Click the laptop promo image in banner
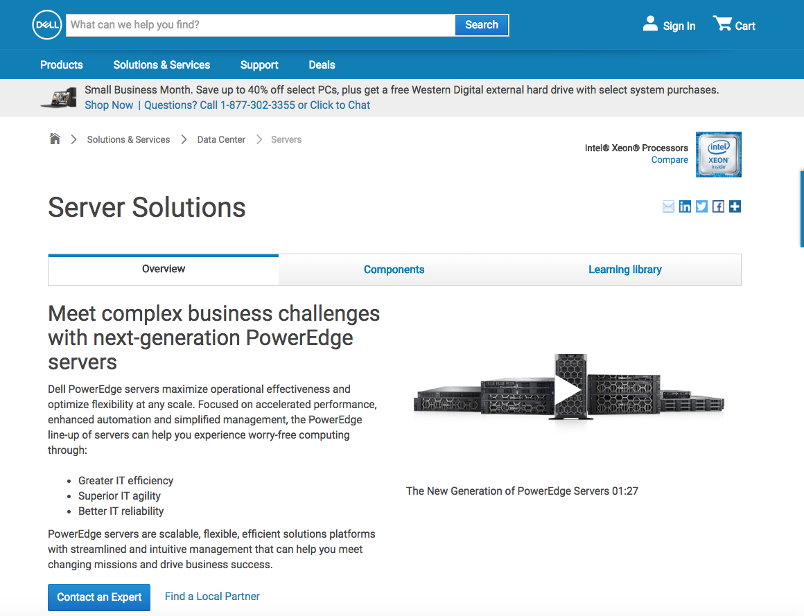Screen dimensions: 804x616 point(59,98)
